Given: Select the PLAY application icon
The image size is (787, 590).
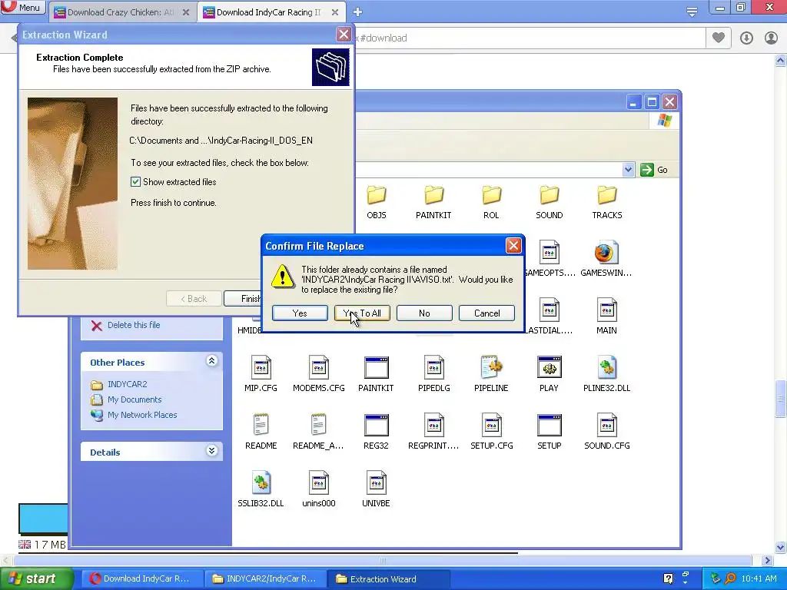Looking at the screenshot, I should coord(549,368).
